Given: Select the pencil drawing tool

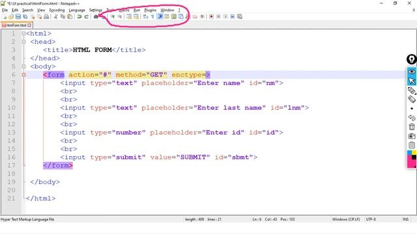Looking at the screenshot, I should tap(412, 90).
